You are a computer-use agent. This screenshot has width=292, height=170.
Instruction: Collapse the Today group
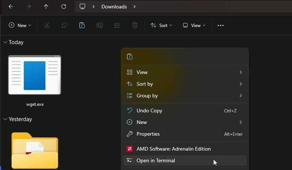(x=5, y=42)
